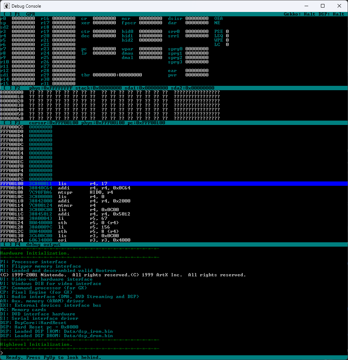Select the li r5, 67 instruction
This screenshot has height=360, width=348.
[x=82, y=219]
